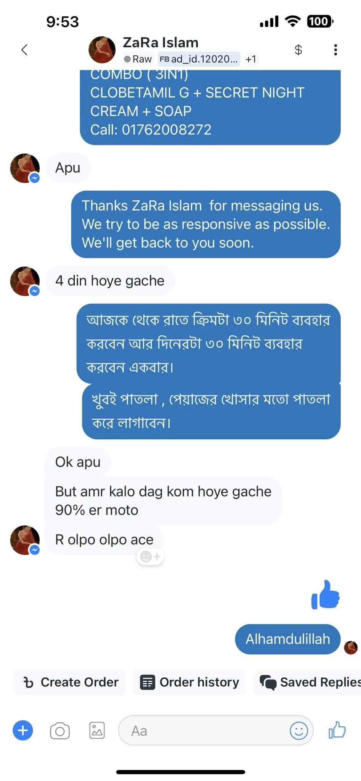
Task: Expand the +1 additional tags chip
Action: pos(251,59)
